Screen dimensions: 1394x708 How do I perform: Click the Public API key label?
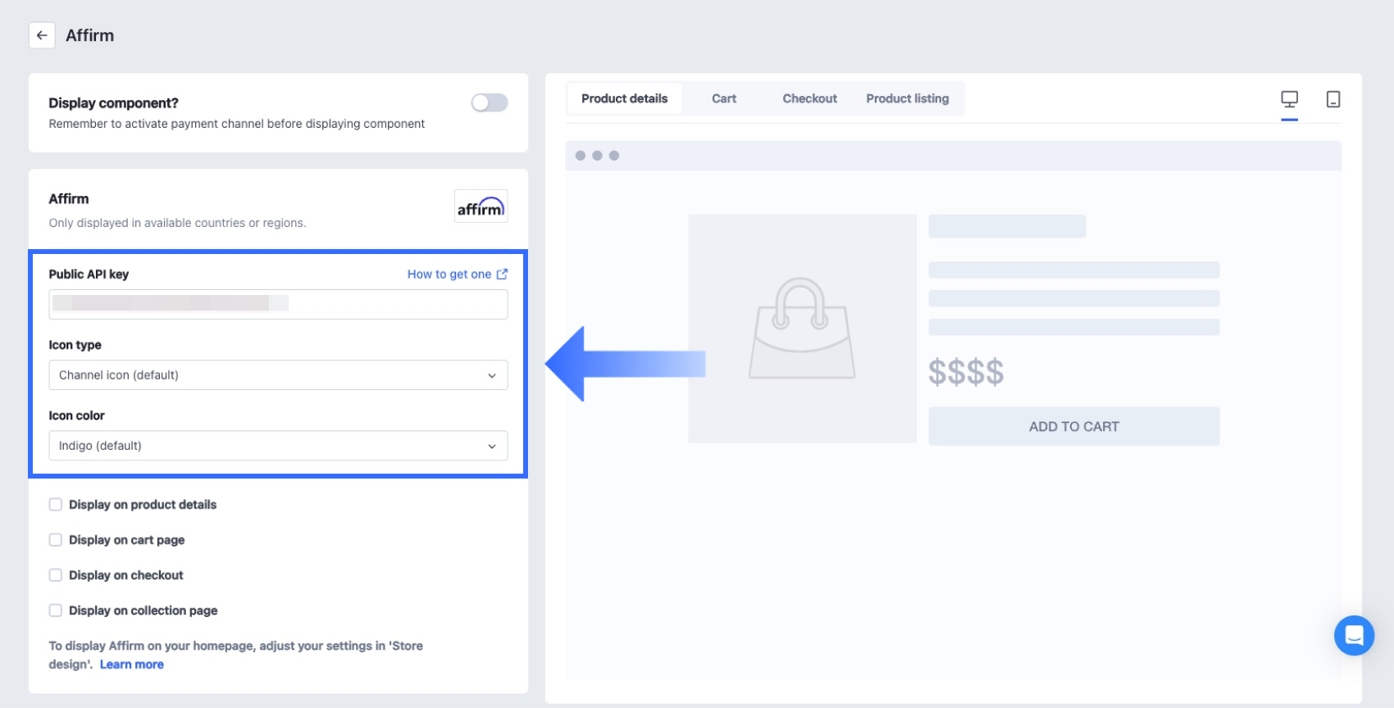click(89, 275)
